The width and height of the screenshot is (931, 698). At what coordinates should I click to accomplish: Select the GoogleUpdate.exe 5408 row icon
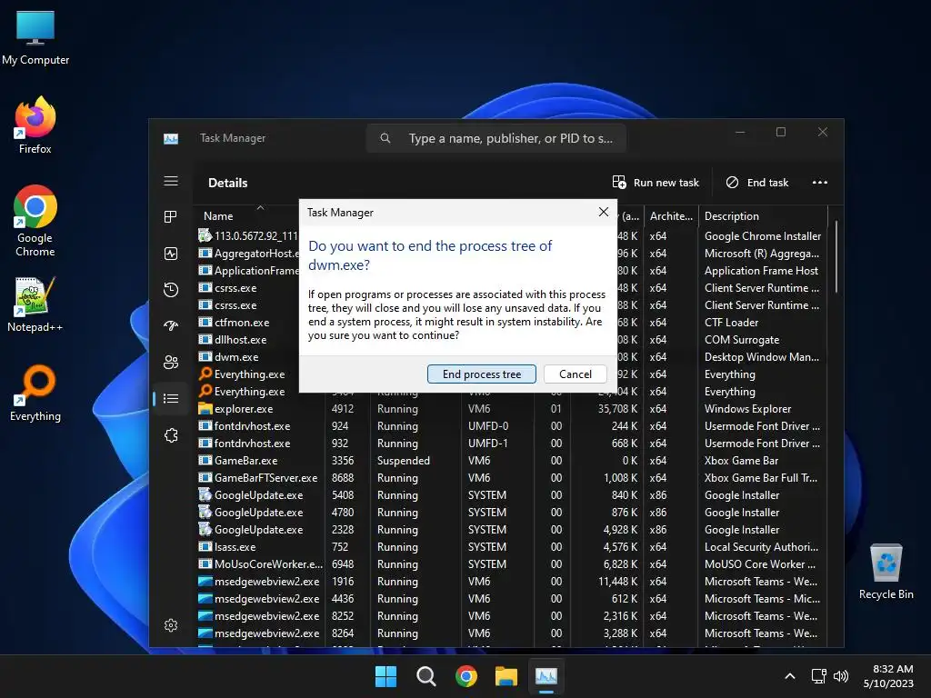point(205,494)
